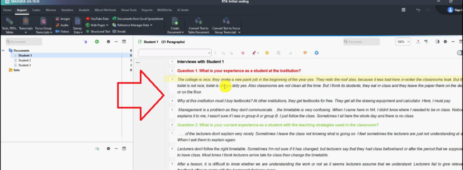Select Student 1 document

point(25,56)
